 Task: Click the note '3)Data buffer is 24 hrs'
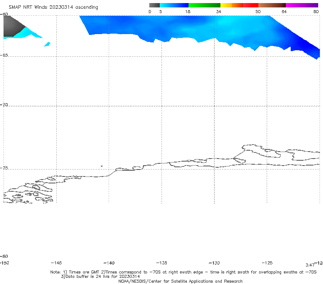pyautogui.click(x=100, y=277)
